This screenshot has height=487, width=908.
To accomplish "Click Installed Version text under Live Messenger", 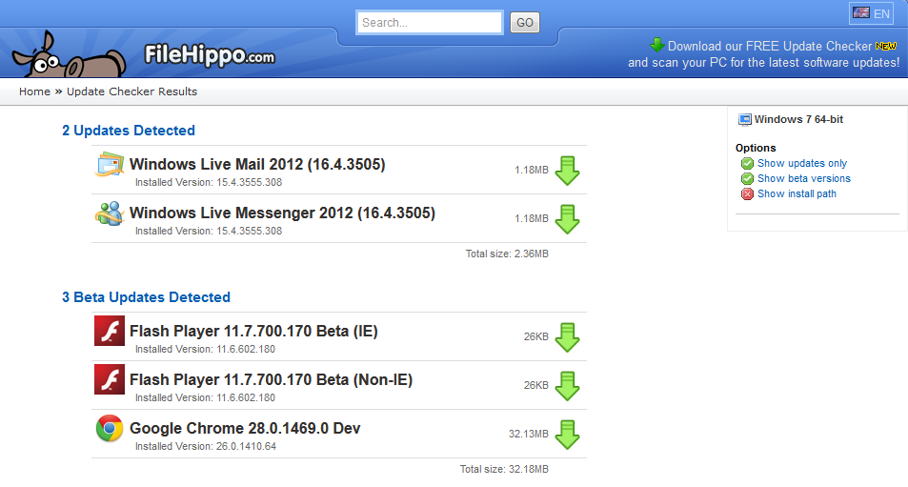I will (x=209, y=231).
